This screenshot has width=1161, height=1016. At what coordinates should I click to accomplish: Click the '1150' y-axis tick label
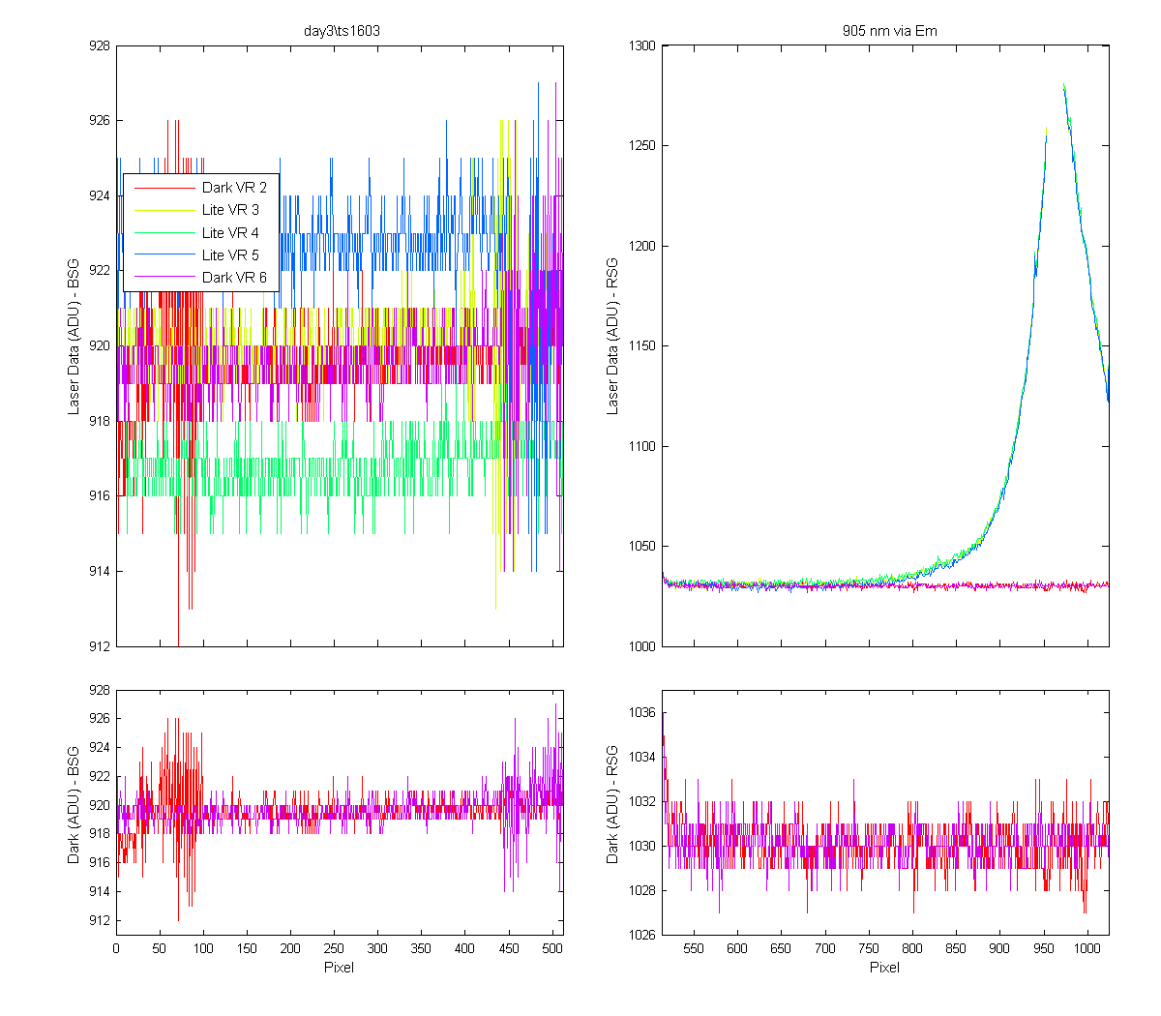pos(642,346)
